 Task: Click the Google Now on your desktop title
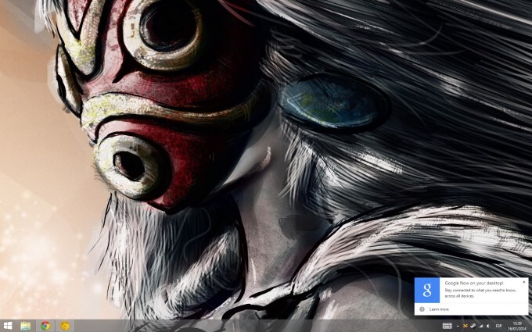pyautogui.click(x=473, y=282)
